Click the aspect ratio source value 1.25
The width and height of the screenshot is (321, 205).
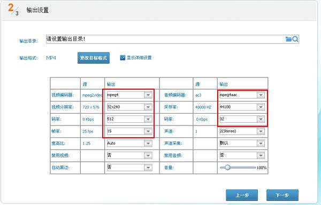86,144
